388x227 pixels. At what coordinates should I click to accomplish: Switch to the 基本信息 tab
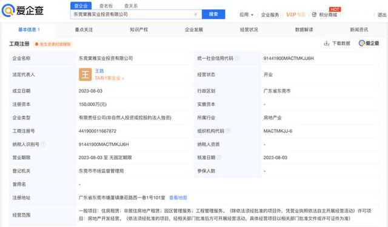[x=28, y=30]
